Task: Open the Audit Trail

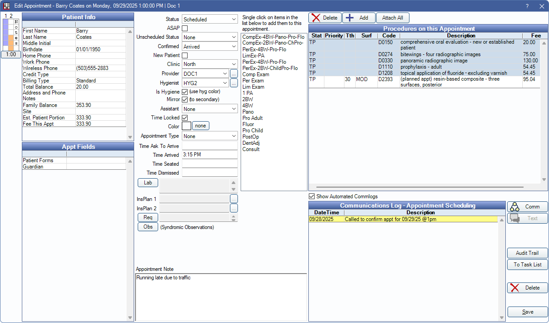Action: [527, 253]
